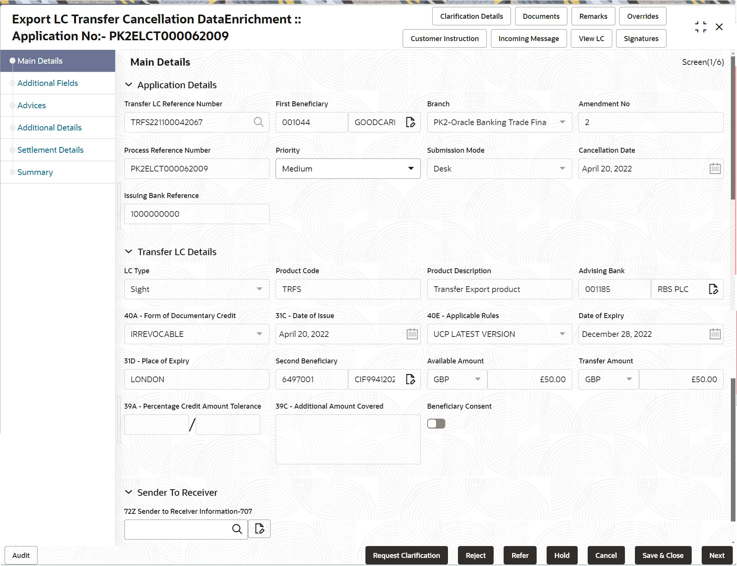Switch to the Additional Fields step

(x=48, y=83)
